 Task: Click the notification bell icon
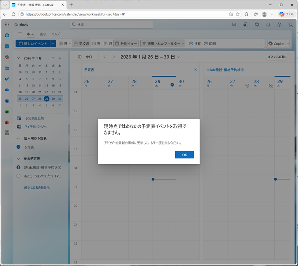(x=268, y=24)
